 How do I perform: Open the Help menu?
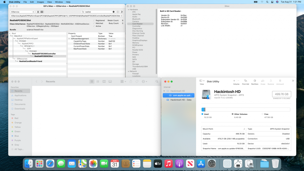[68, 2]
